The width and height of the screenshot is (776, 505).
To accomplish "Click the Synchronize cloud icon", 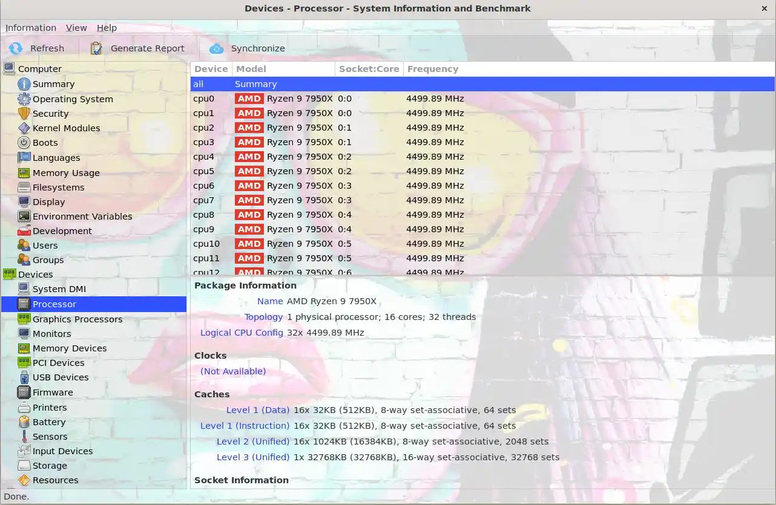I will [216, 48].
